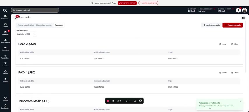Open Operaciones sidebar item
Viewport: 249px width, 112px height.
pos(6,41)
